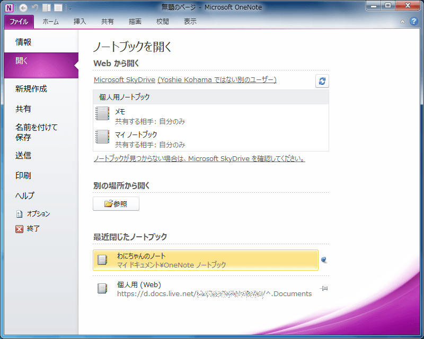Click the わにちゃんのノート notebook icon
The height and width of the screenshot is (339, 424).
coord(102,260)
